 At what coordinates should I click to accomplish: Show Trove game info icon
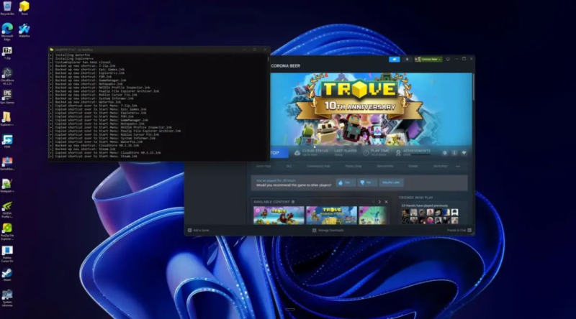[x=454, y=153]
